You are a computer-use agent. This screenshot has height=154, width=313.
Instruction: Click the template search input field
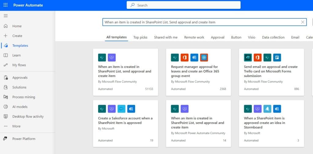[204, 22]
